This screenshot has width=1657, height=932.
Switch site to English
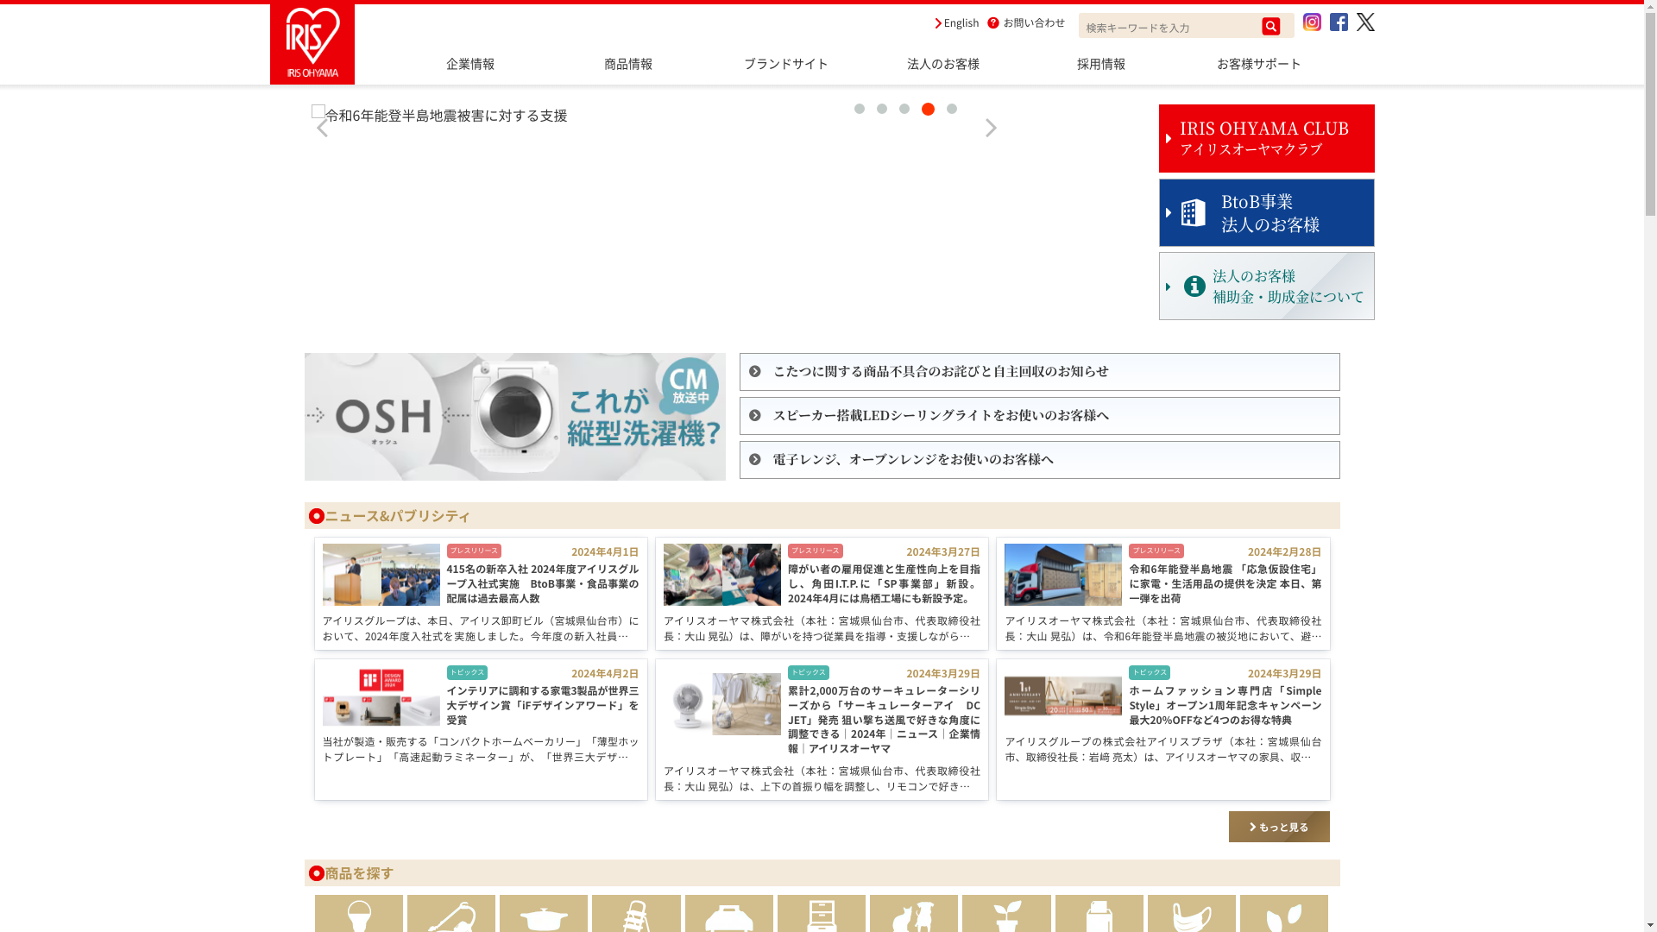[957, 23]
